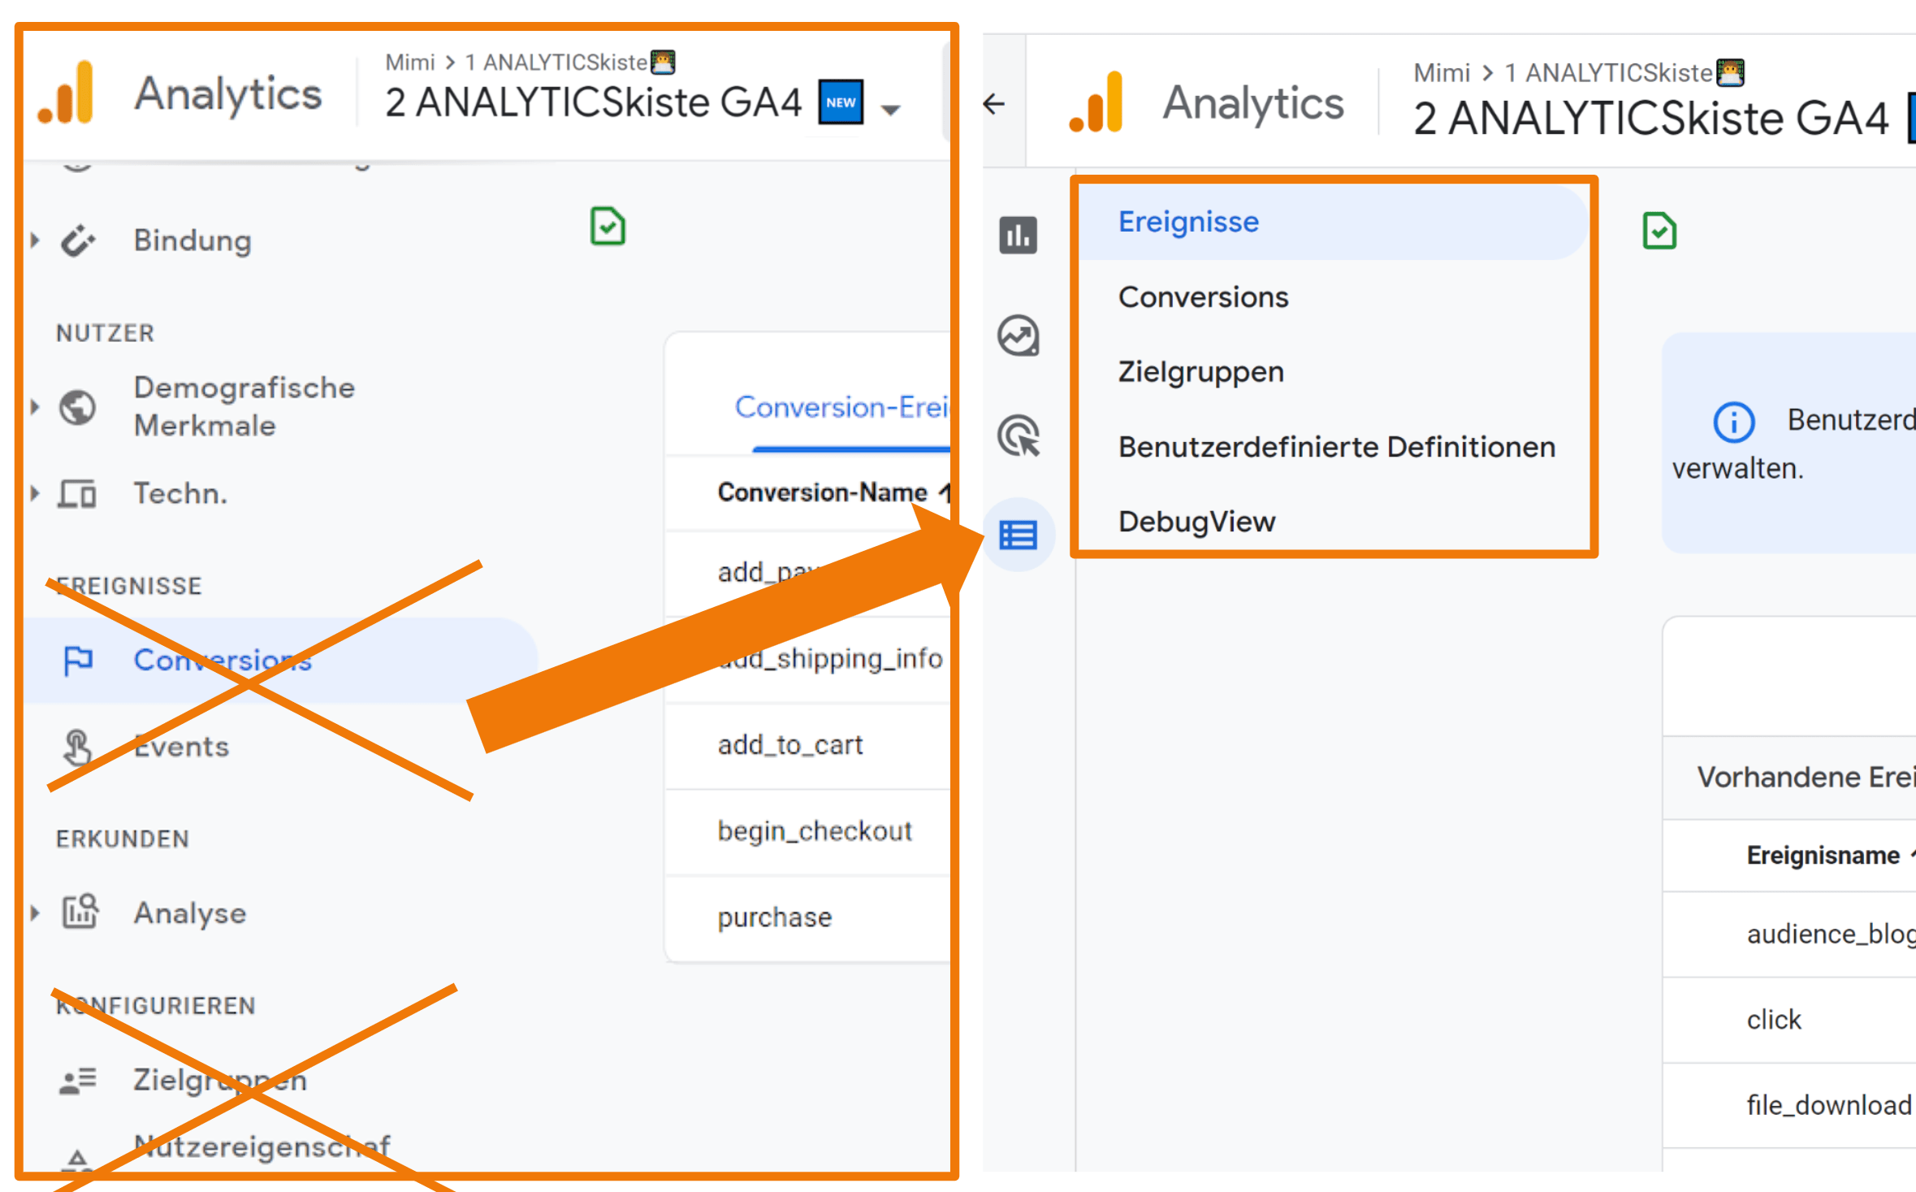Click the info icon beside Benutzerdefinierte

coord(1733,422)
